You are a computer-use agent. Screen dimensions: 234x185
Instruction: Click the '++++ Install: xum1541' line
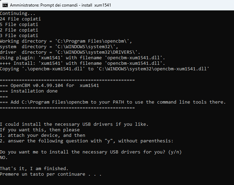pos(82,63)
